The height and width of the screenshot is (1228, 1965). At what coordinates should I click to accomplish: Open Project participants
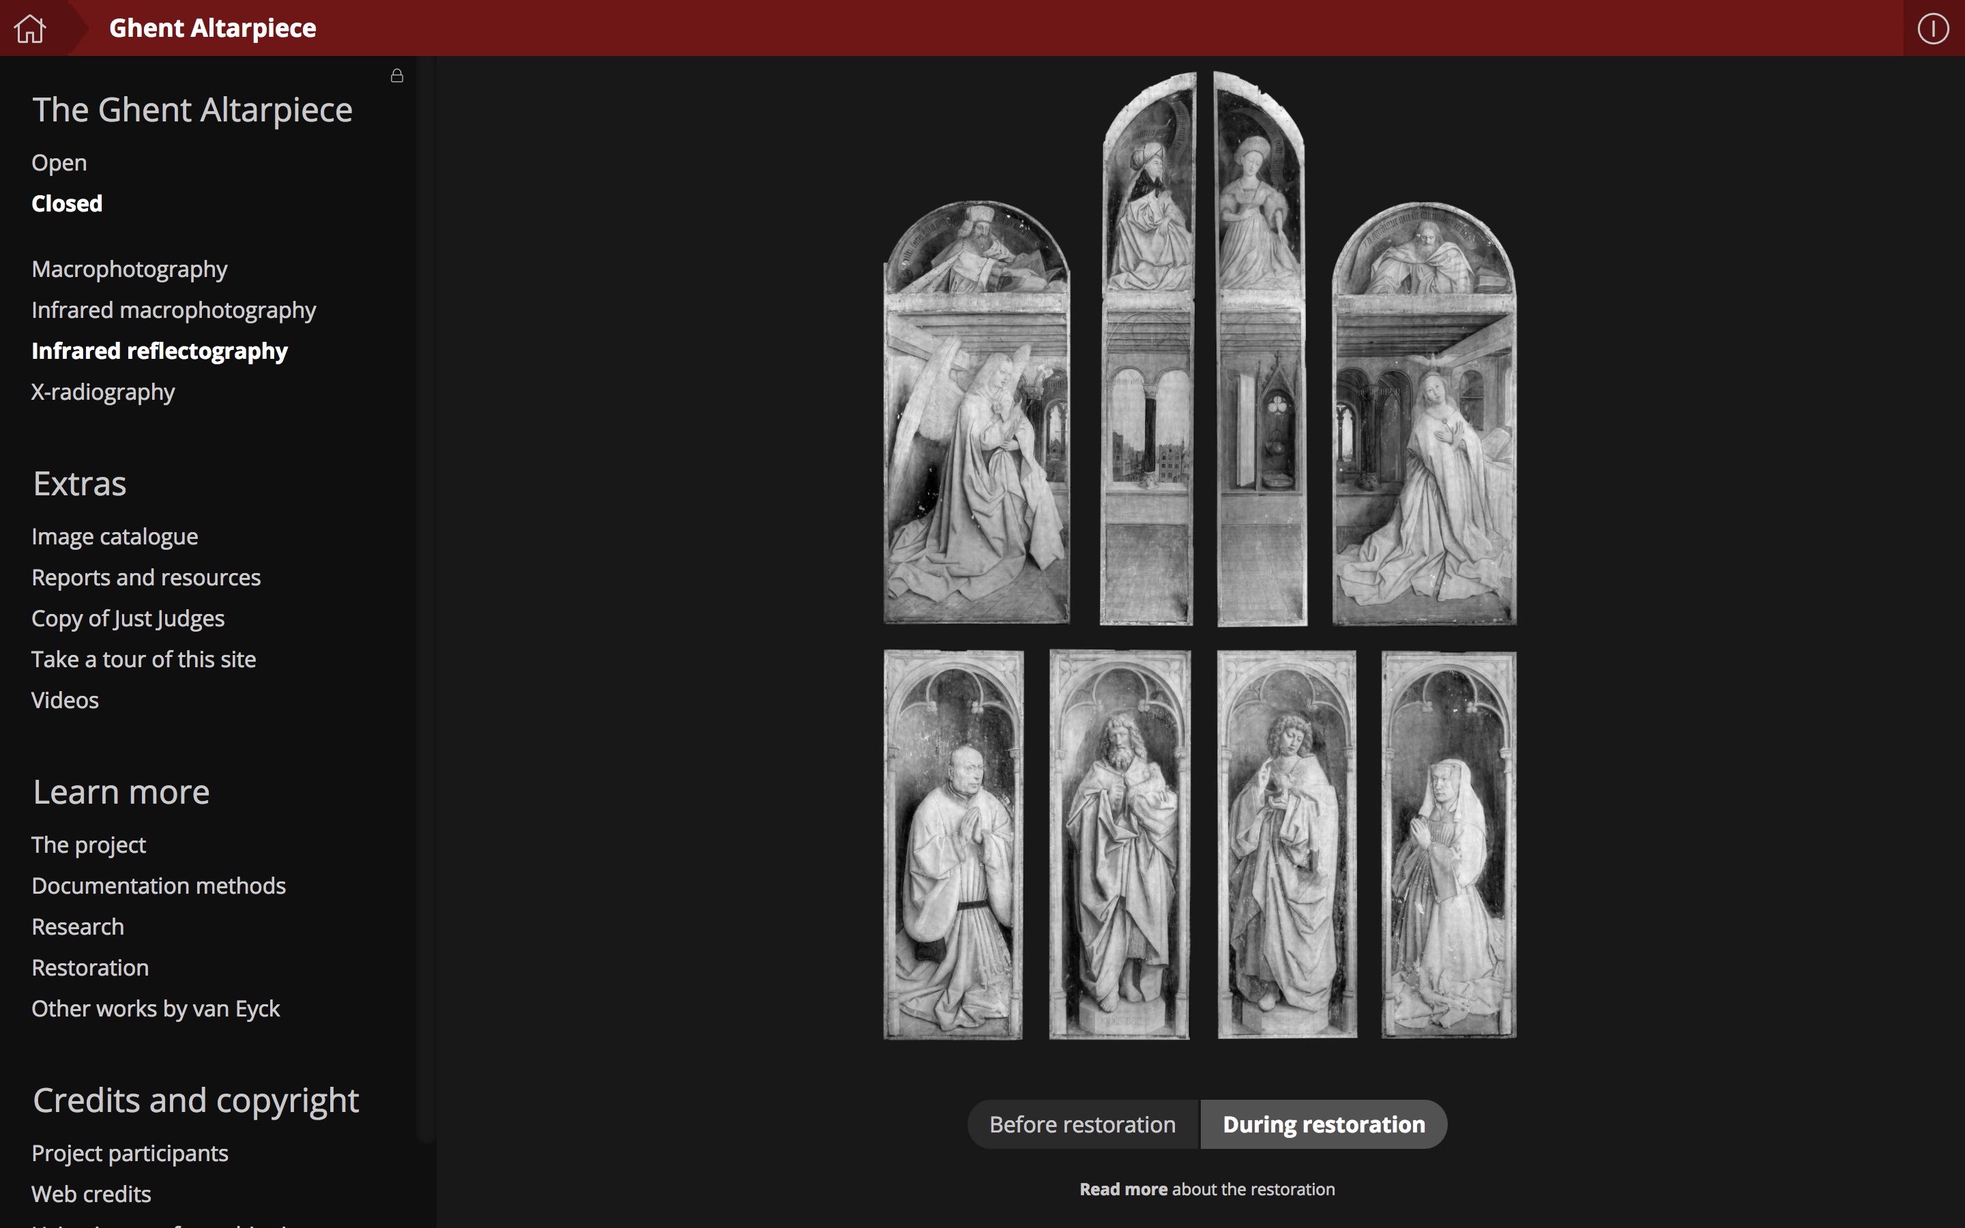130,1153
